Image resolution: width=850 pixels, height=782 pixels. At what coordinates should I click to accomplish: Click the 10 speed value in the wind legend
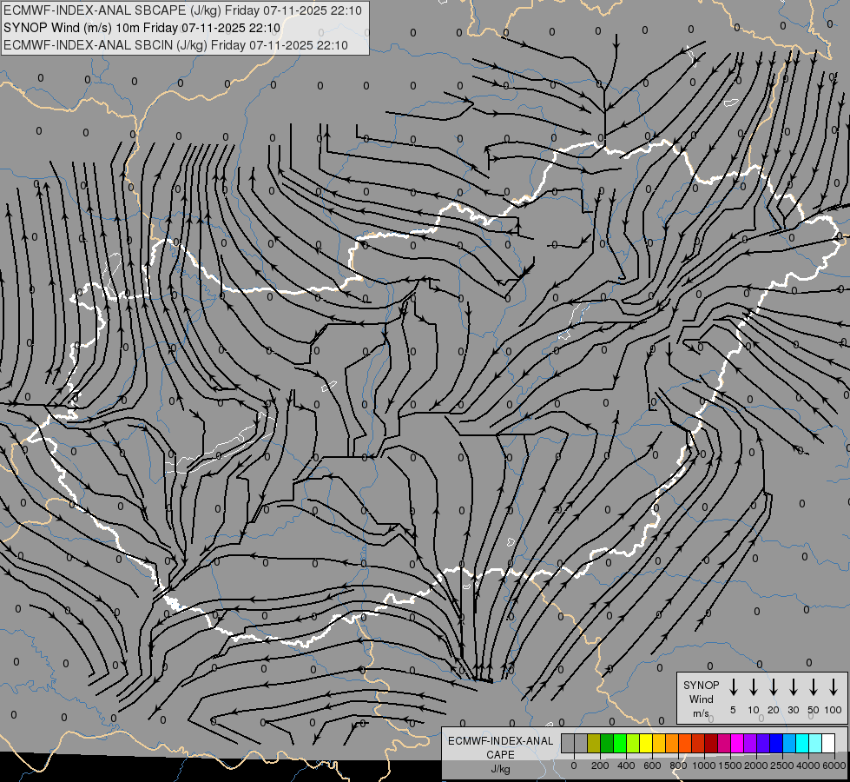[754, 710]
